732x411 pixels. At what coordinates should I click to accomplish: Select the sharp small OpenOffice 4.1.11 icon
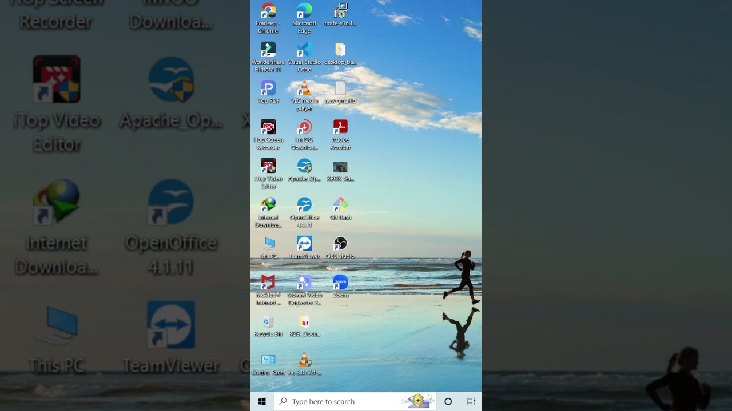coord(304,212)
